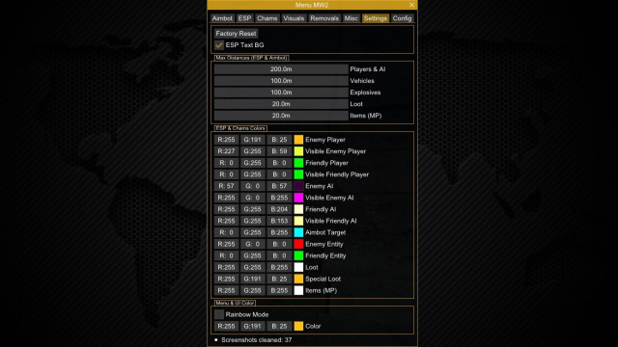Viewport: 618px width, 347px height.
Task: Open the Chams tab
Action: 267,18
